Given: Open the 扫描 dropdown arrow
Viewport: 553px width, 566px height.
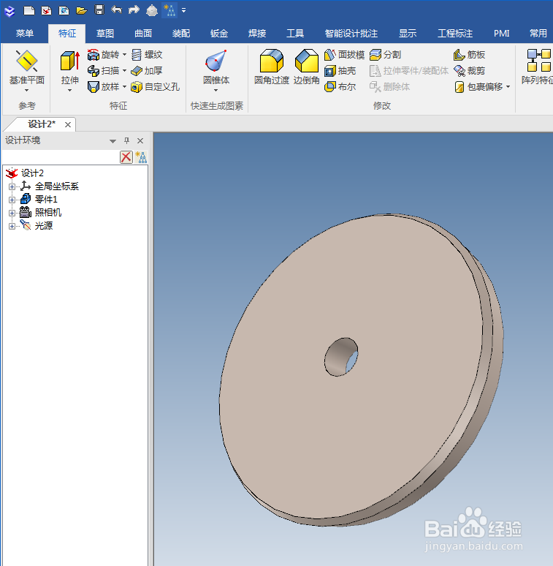Looking at the screenshot, I should pyautogui.click(x=124, y=71).
